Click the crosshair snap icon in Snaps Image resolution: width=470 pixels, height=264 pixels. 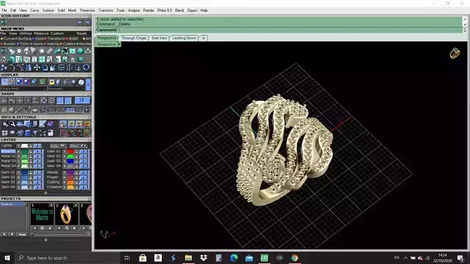click(19, 101)
